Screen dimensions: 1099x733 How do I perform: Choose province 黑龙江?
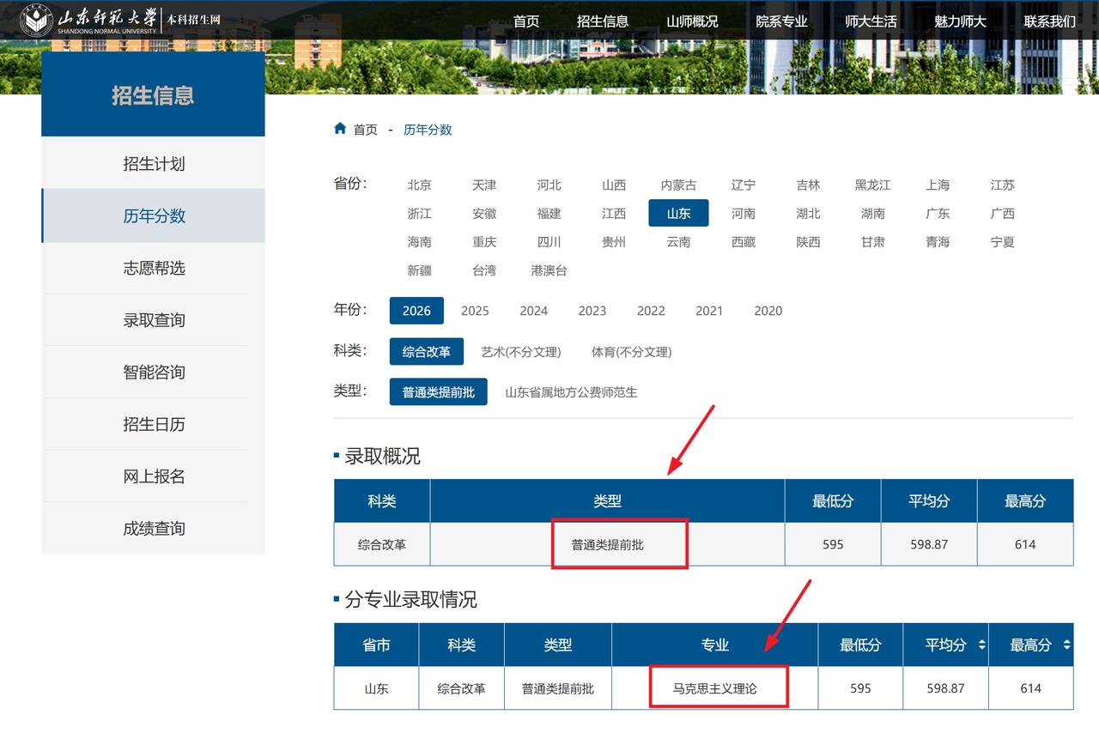[x=873, y=185]
